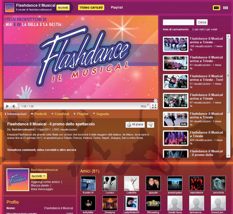Open the 0:18 Trieste video thumbnail
The width and height of the screenshot is (233, 214).
pyautogui.click(x=176, y=101)
